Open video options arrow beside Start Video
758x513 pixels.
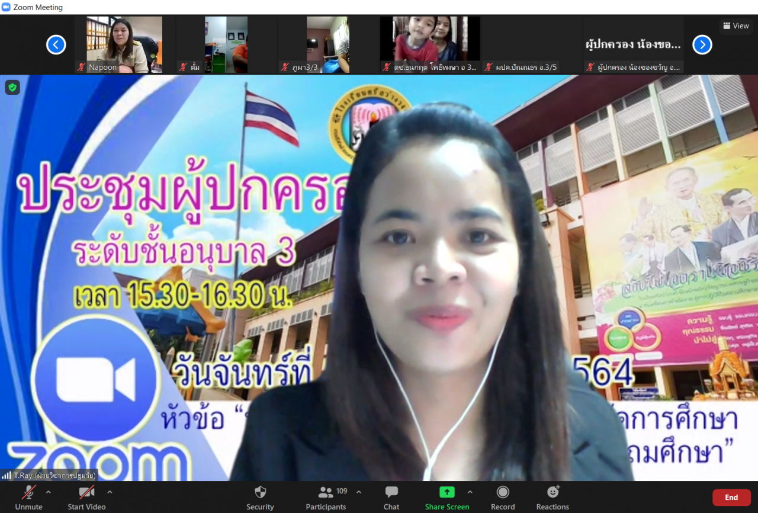pos(110,492)
